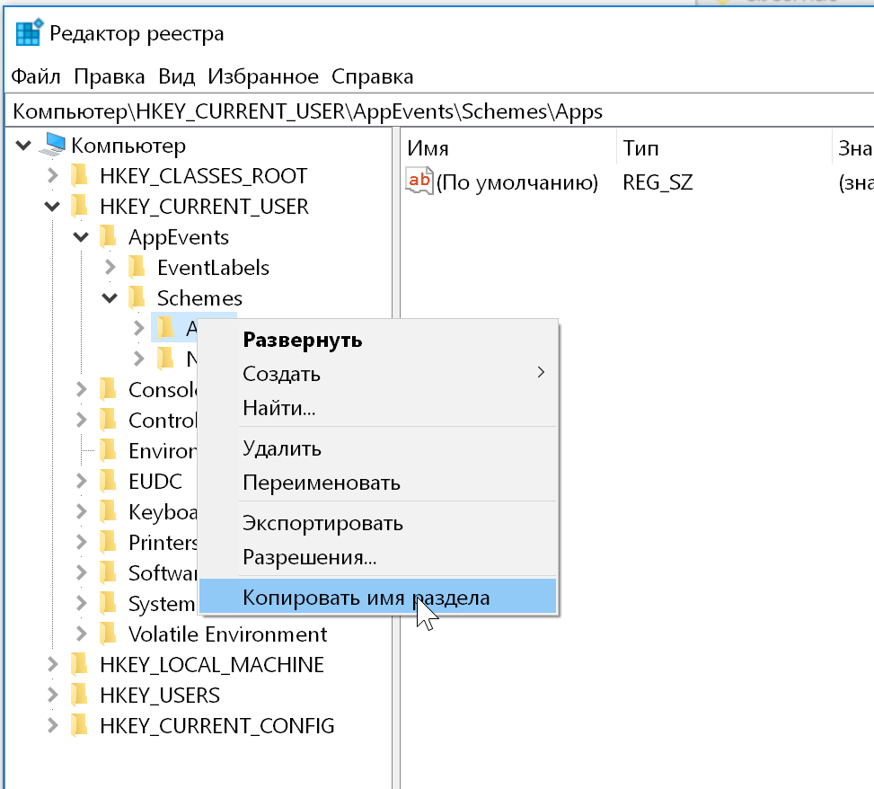Select Копировать имя раздела

click(x=378, y=597)
